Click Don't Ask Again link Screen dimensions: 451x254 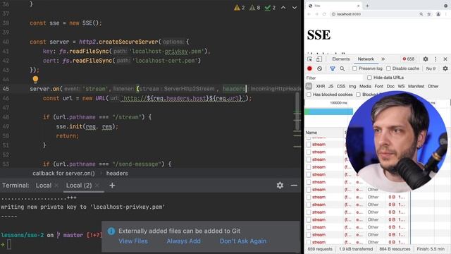243,241
